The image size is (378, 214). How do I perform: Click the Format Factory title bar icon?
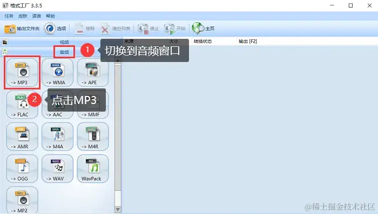click(5, 5)
